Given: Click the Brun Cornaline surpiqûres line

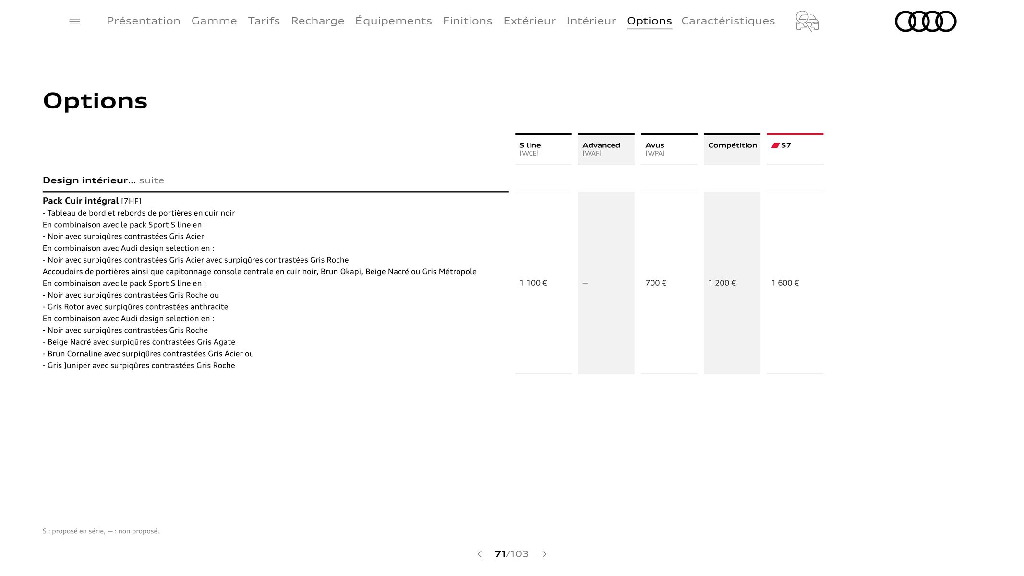Looking at the screenshot, I should 148,354.
